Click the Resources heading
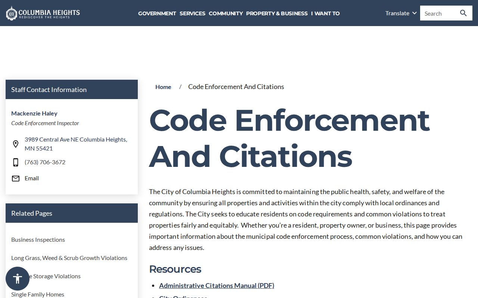The width and height of the screenshot is (478, 298). (x=175, y=269)
